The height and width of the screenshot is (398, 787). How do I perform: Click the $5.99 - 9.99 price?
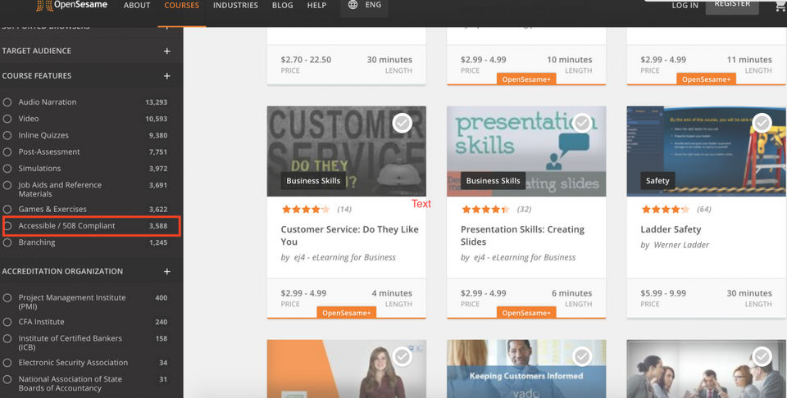coord(663,293)
